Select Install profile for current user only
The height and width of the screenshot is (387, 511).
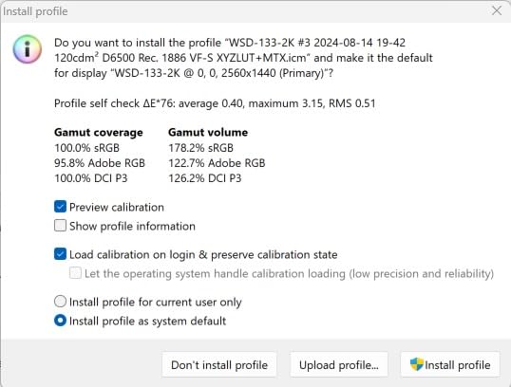point(60,302)
